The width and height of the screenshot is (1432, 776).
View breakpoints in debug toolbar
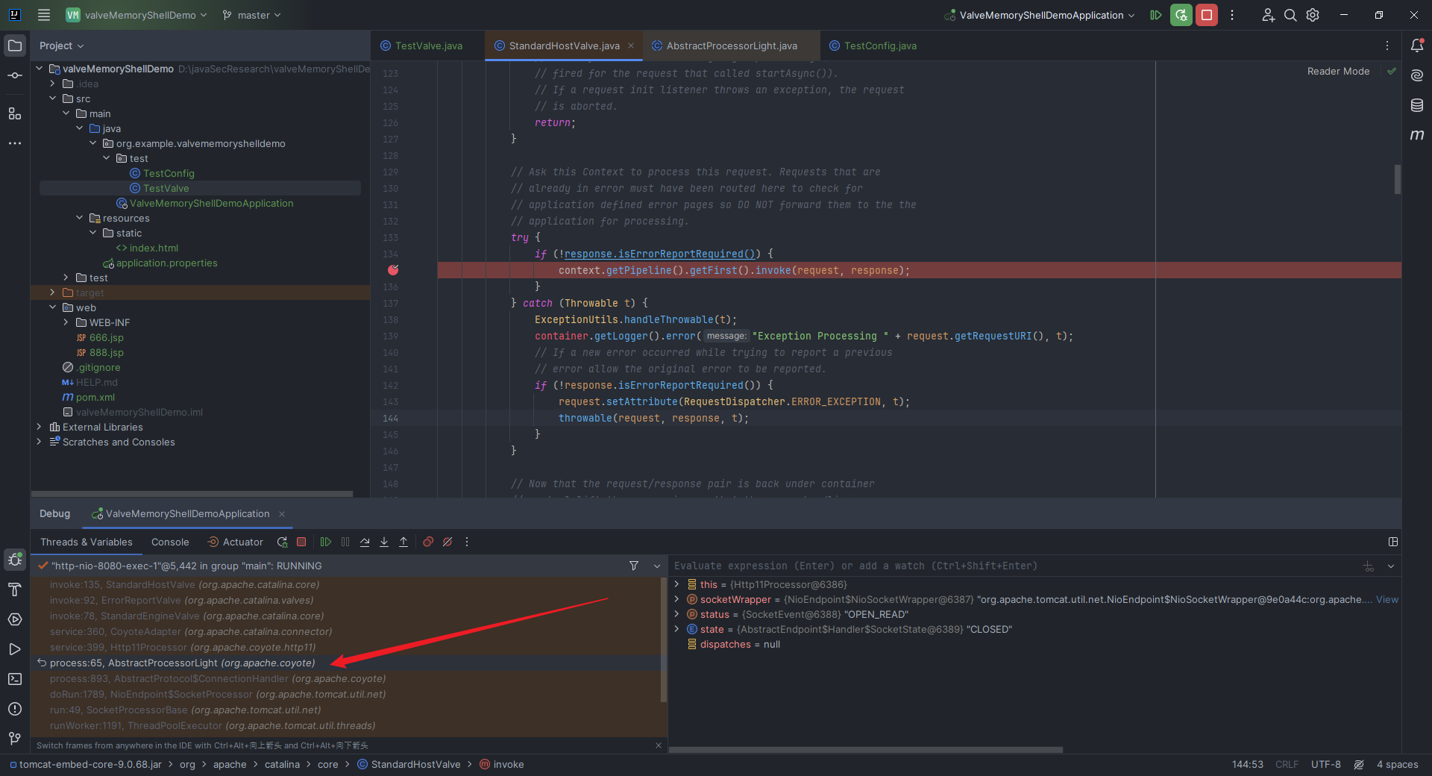pyautogui.click(x=428, y=542)
